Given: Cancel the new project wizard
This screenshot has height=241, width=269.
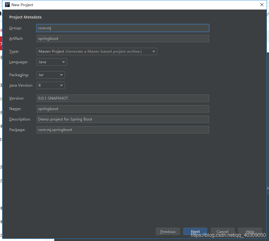Looking at the screenshot, I should tap(223, 231).
